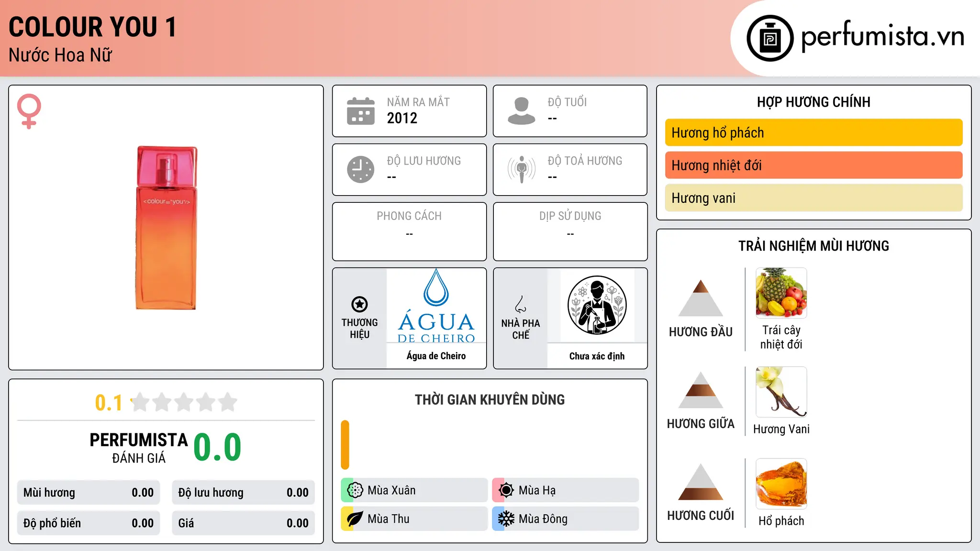Screen dimensions: 980x551
Task: Click the Hương giữa pyramid icon
Action: coord(701,390)
